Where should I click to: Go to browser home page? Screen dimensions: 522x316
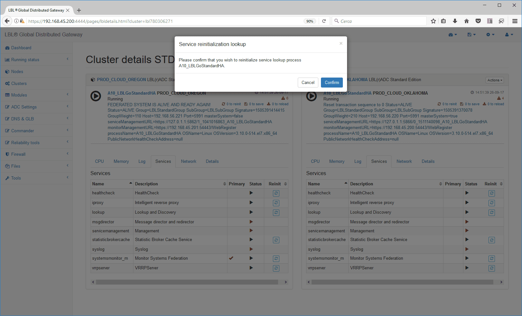point(467,21)
